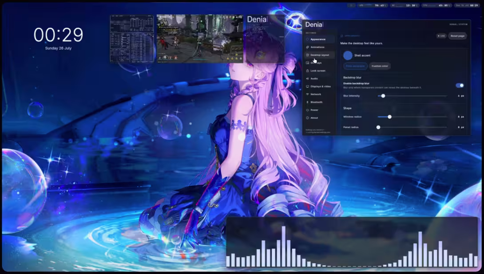Click the GPU stats pill showing 70% 63°C

373,5
